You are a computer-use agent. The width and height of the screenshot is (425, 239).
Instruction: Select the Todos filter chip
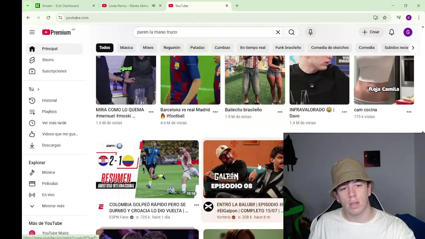coord(105,47)
